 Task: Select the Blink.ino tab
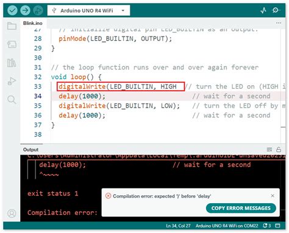(x=33, y=23)
